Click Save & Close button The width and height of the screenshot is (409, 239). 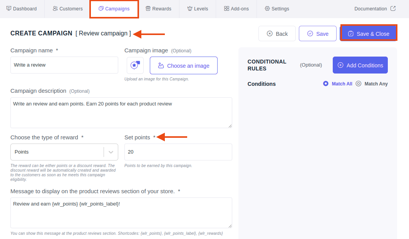coord(369,33)
